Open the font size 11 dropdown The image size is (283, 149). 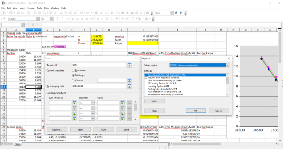pyautogui.click(x=52, y=19)
